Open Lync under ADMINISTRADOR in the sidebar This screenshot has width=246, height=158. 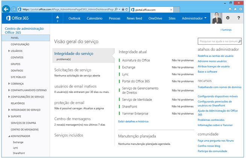pyautogui.click(x=15, y=148)
